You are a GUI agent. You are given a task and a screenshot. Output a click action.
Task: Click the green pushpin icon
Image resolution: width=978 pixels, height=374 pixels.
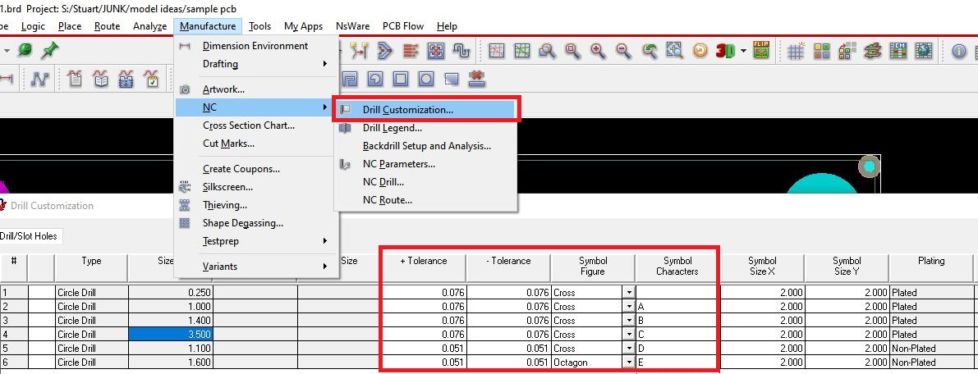point(50,51)
